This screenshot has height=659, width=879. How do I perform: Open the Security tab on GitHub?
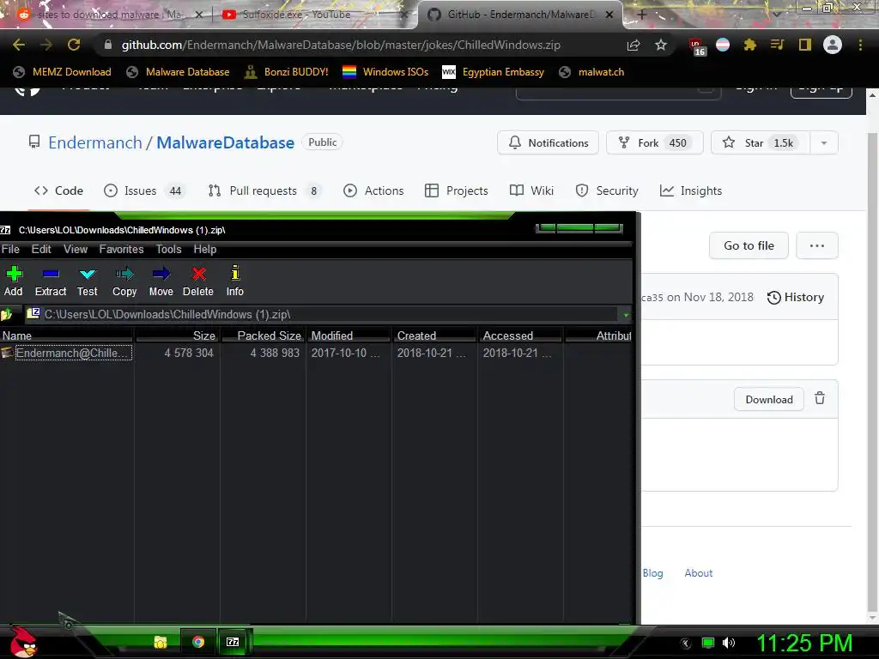point(607,190)
